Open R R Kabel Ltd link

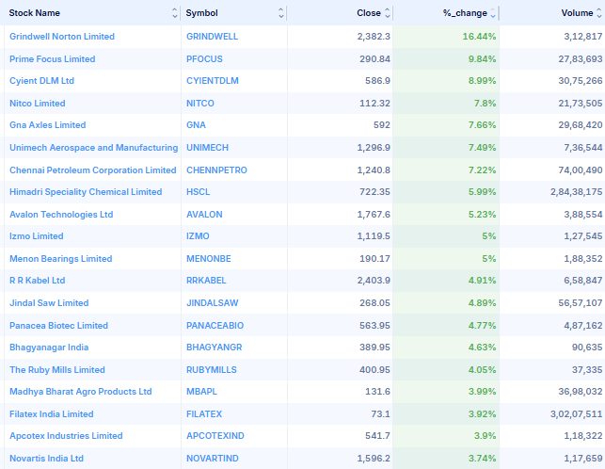[x=38, y=280]
